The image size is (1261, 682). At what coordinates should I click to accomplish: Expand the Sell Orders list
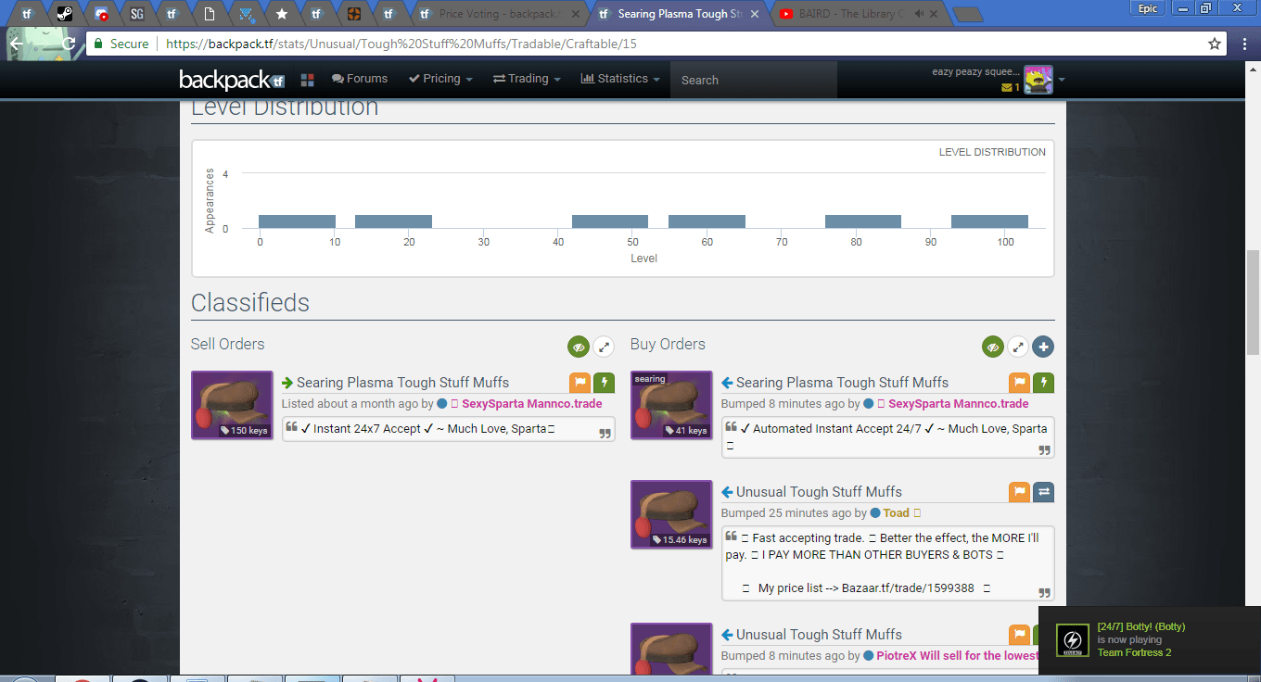point(604,347)
